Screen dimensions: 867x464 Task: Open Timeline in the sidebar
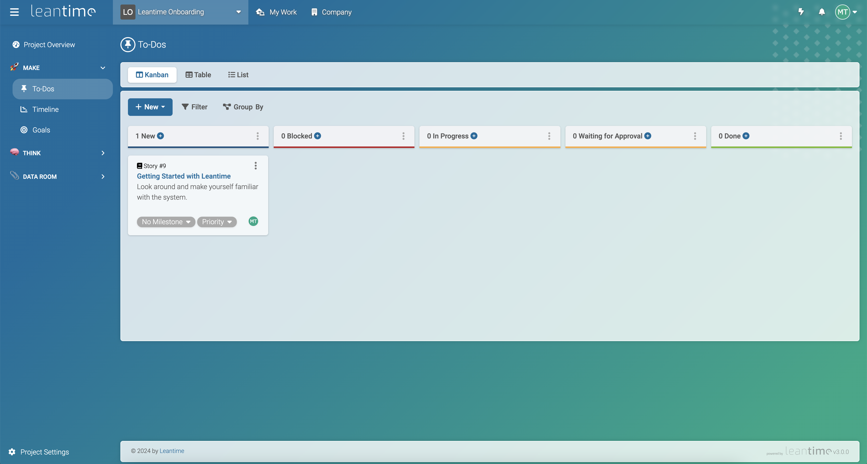click(45, 109)
